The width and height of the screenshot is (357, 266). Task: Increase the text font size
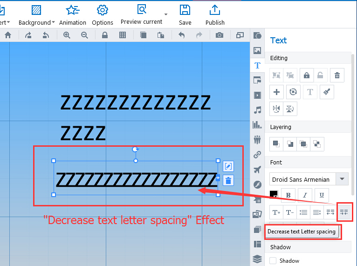pos(276,212)
